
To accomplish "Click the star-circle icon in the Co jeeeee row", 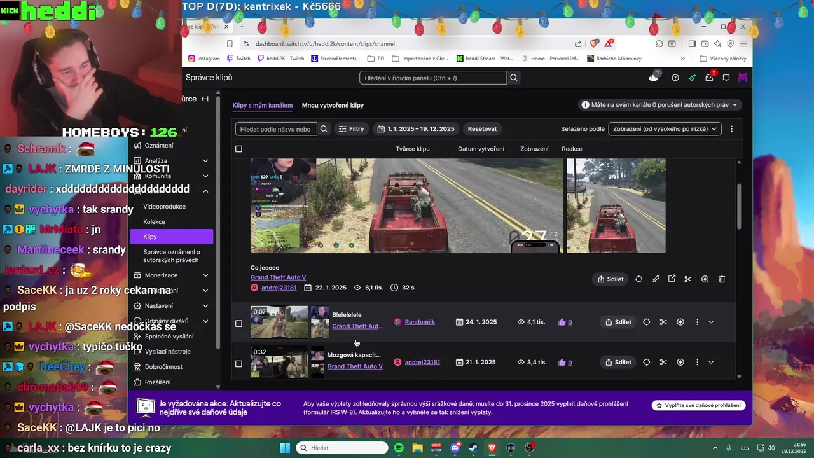I will click(705, 279).
